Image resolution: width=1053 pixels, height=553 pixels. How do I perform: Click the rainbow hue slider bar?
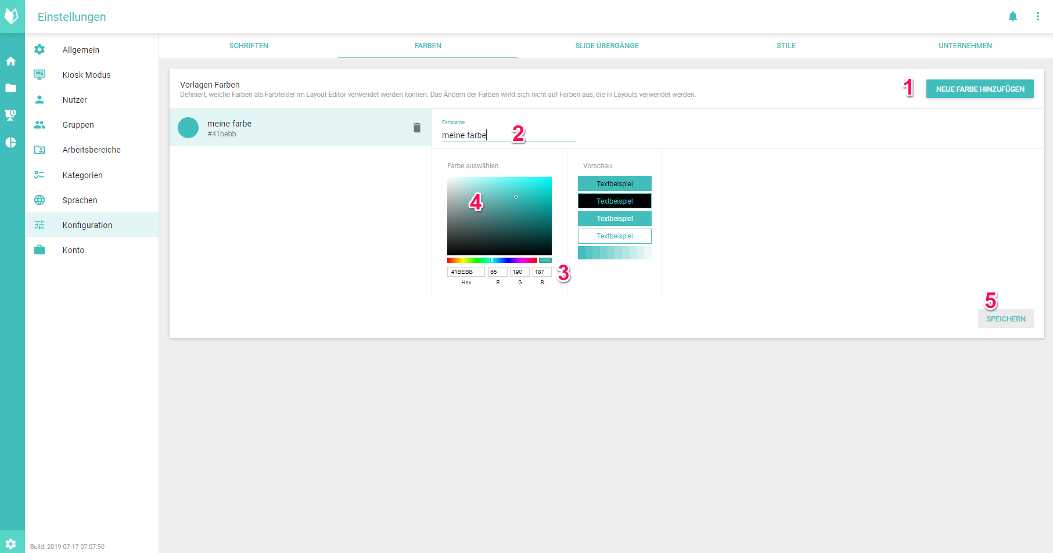pos(491,260)
